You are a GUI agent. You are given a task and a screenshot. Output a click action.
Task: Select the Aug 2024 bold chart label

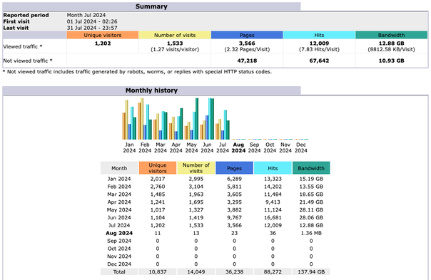pyautogui.click(x=238, y=147)
